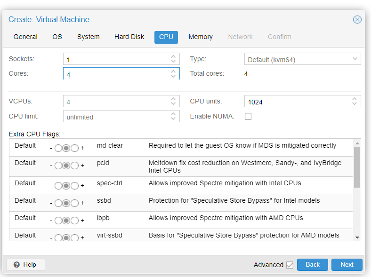Image resolution: width=371 pixels, height=277 pixels.
Task: Increase CPU units with the up arrow
Action: point(355,99)
